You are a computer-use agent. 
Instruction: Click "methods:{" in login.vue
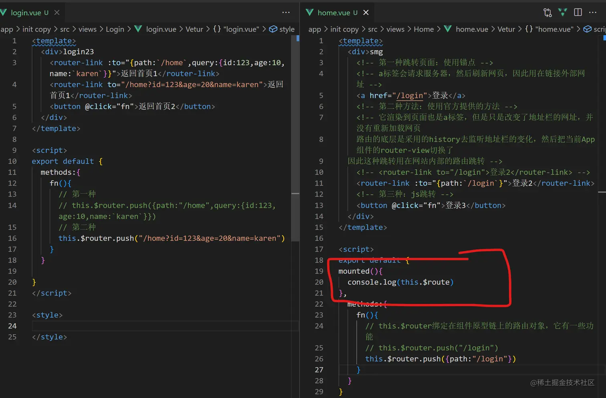tap(61, 172)
